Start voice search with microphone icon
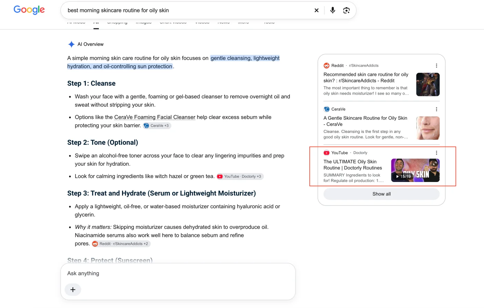The height and width of the screenshot is (308, 484). click(333, 10)
